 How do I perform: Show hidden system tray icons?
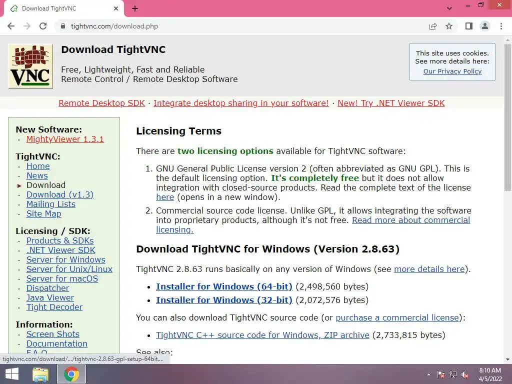pyautogui.click(x=428, y=374)
